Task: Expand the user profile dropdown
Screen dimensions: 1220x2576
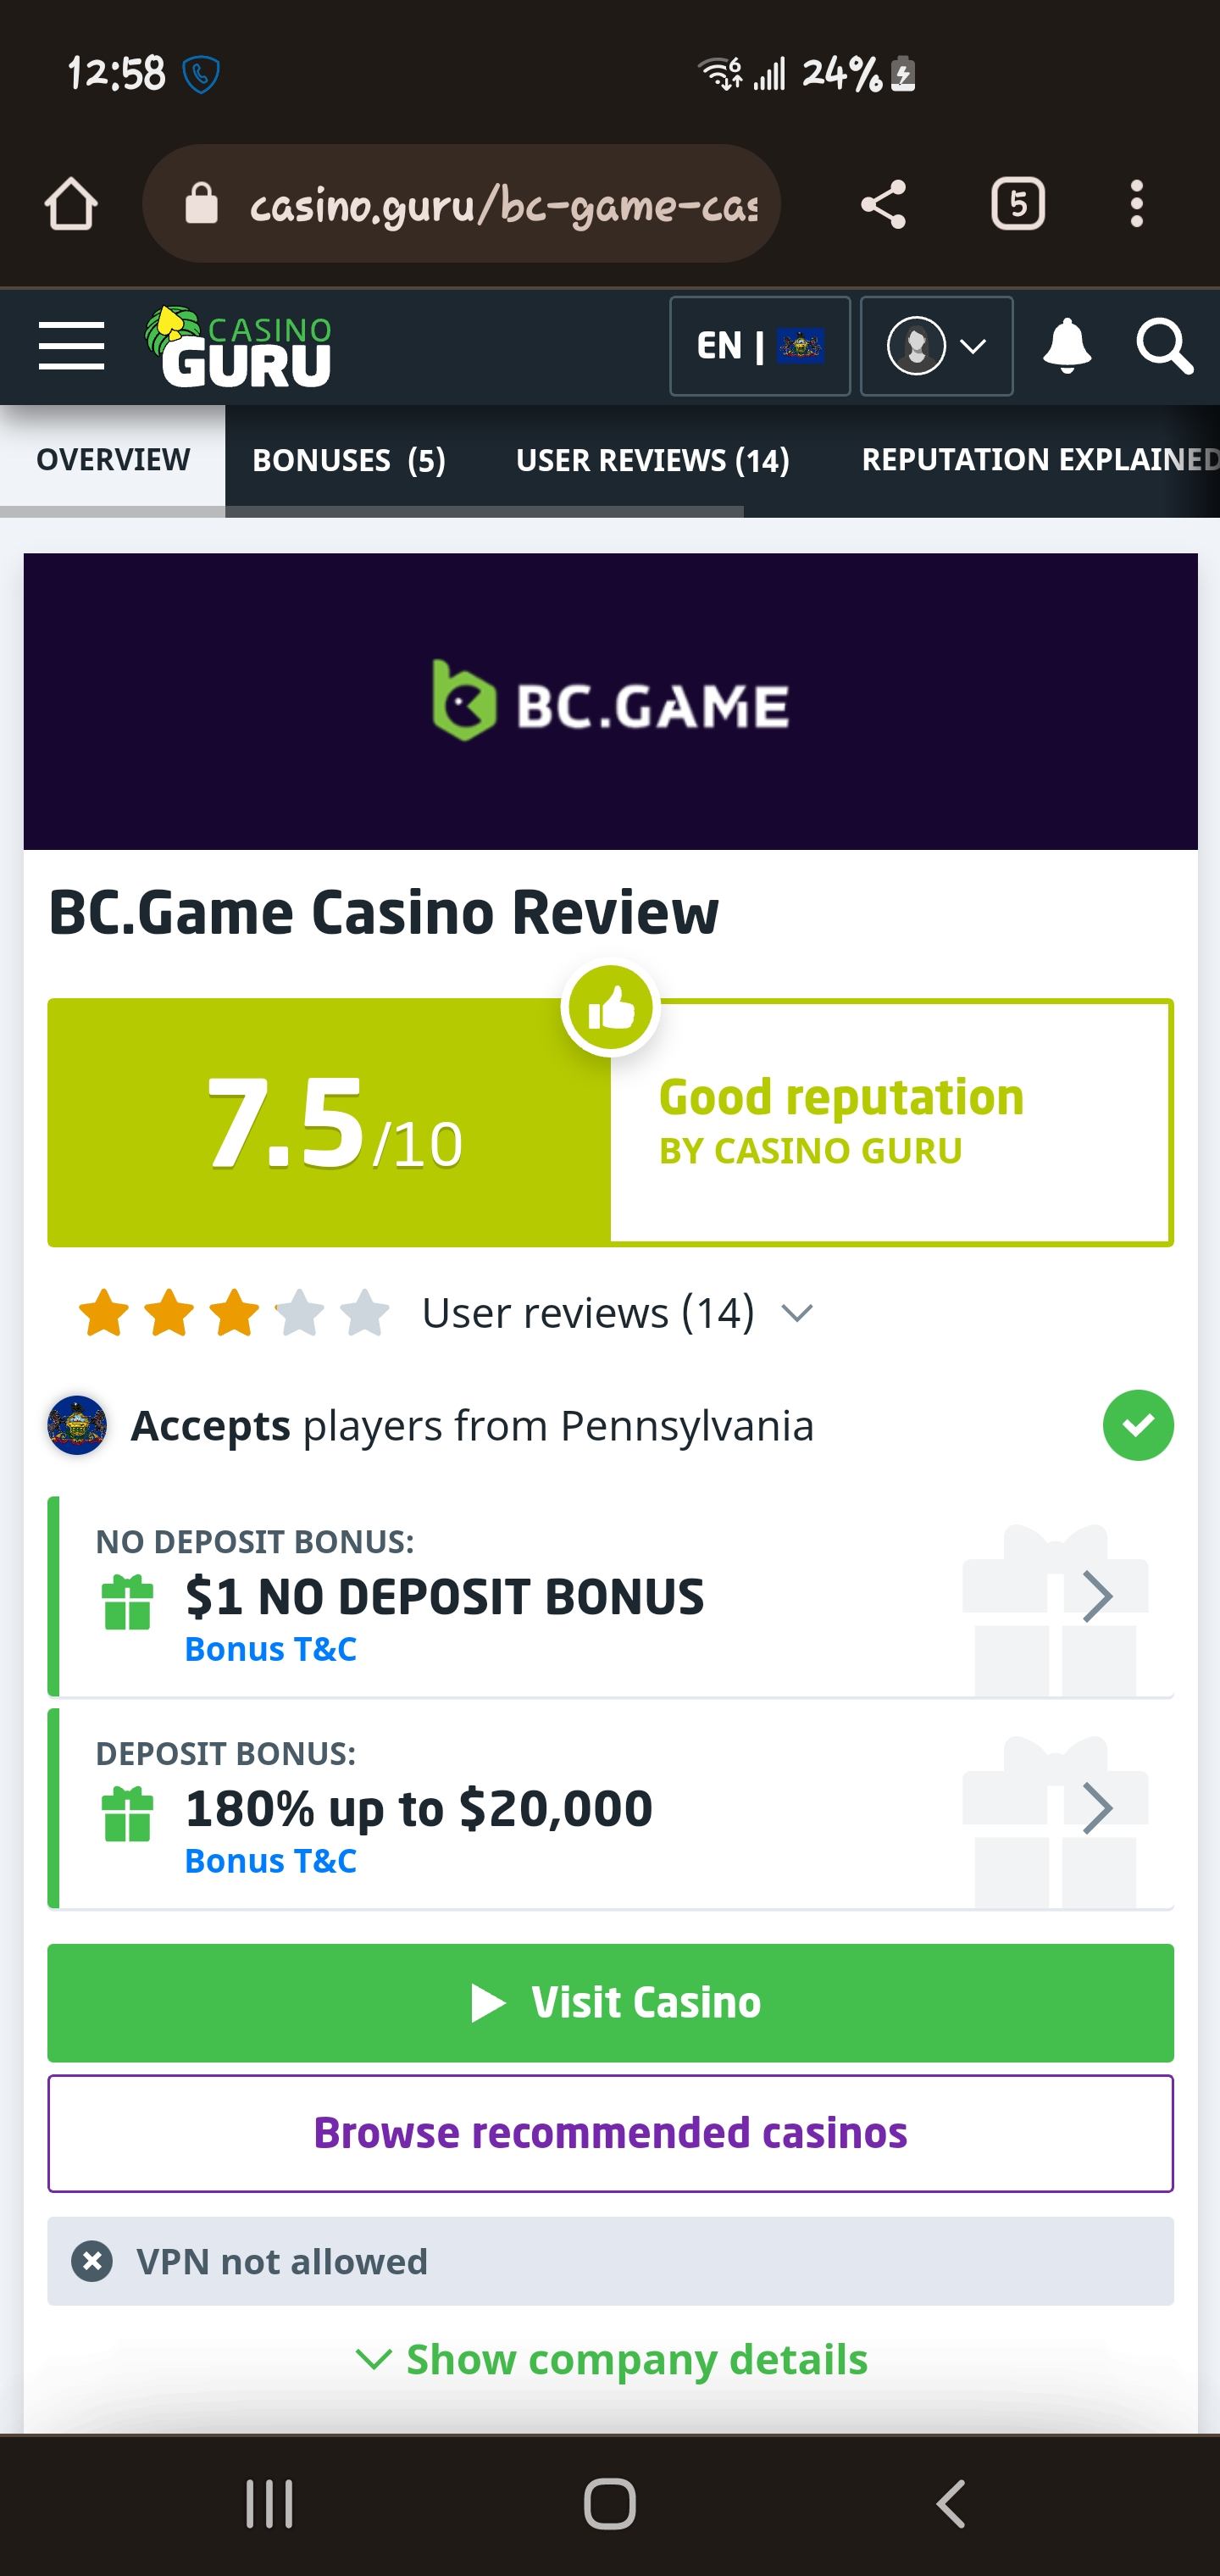Action: (x=936, y=346)
